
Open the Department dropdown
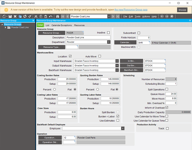click(x=108, y=42)
